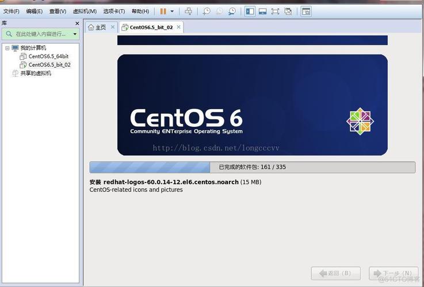Open the library search filter dropdown
Viewport: 424px width, 287px height.
coord(75,34)
